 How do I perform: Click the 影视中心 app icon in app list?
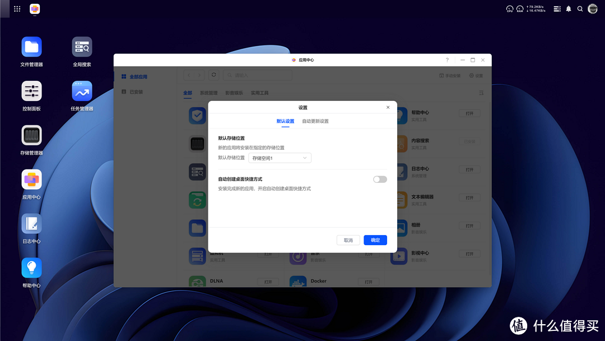[399, 256]
